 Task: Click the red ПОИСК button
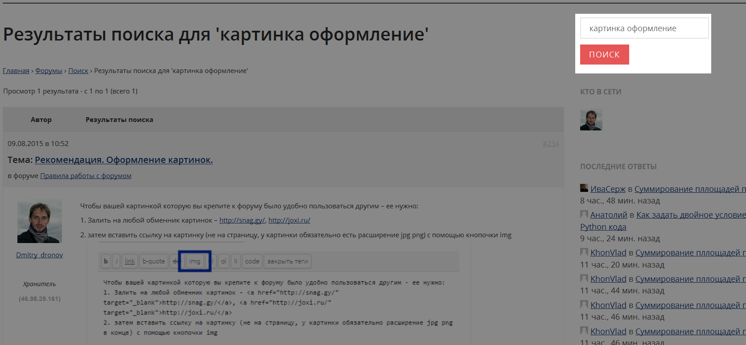coord(605,54)
